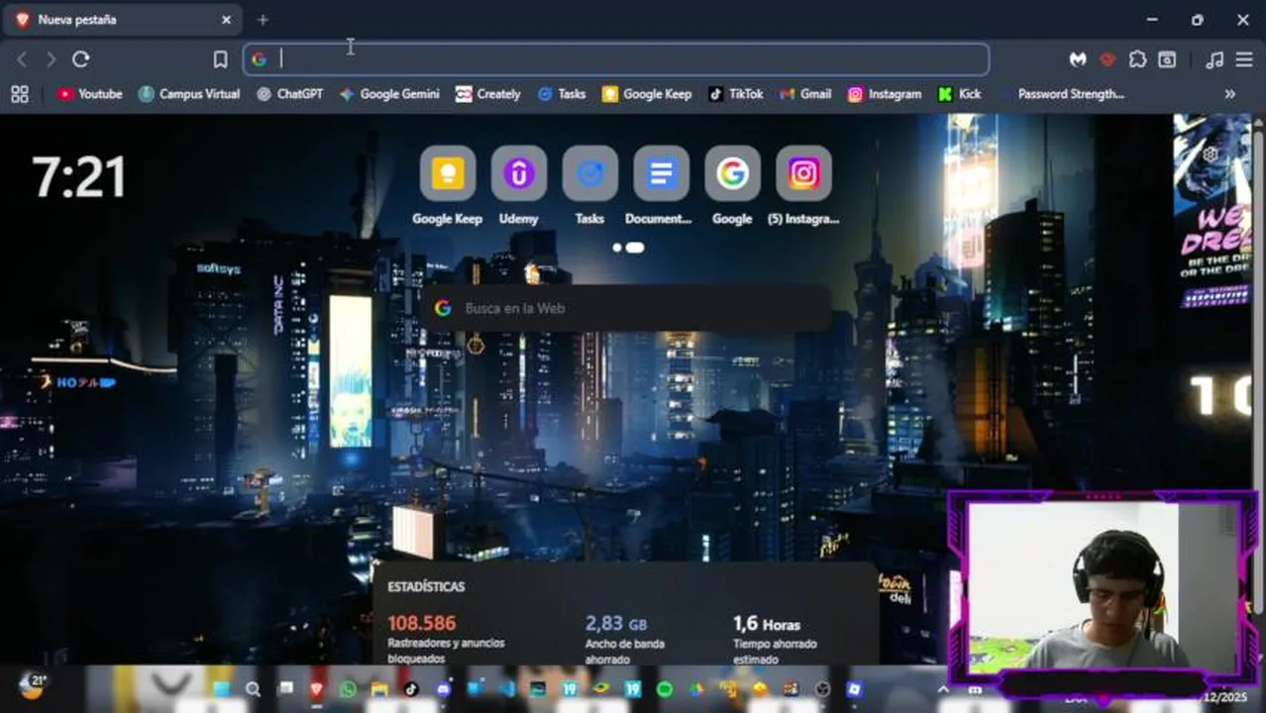Focus the address bar
The image size is (1266, 713).
(x=616, y=59)
